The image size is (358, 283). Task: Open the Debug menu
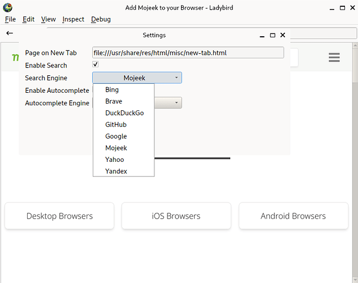101,19
